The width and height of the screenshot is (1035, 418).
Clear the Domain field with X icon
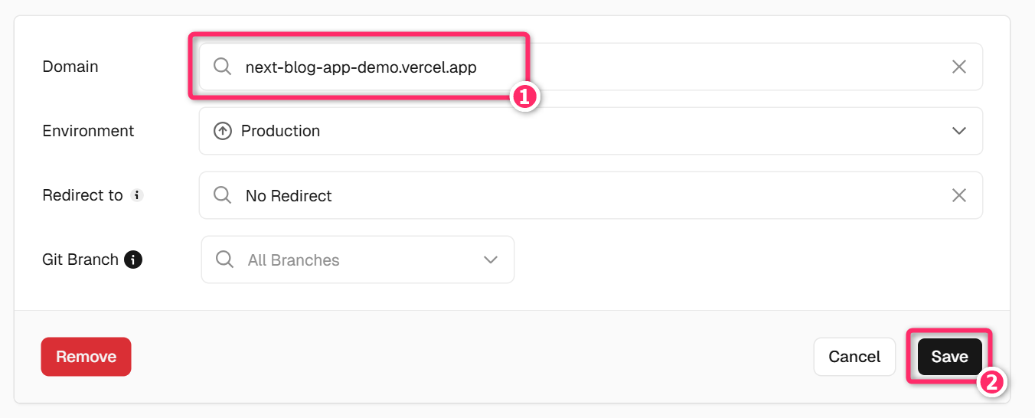pyautogui.click(x=958, y=67)
